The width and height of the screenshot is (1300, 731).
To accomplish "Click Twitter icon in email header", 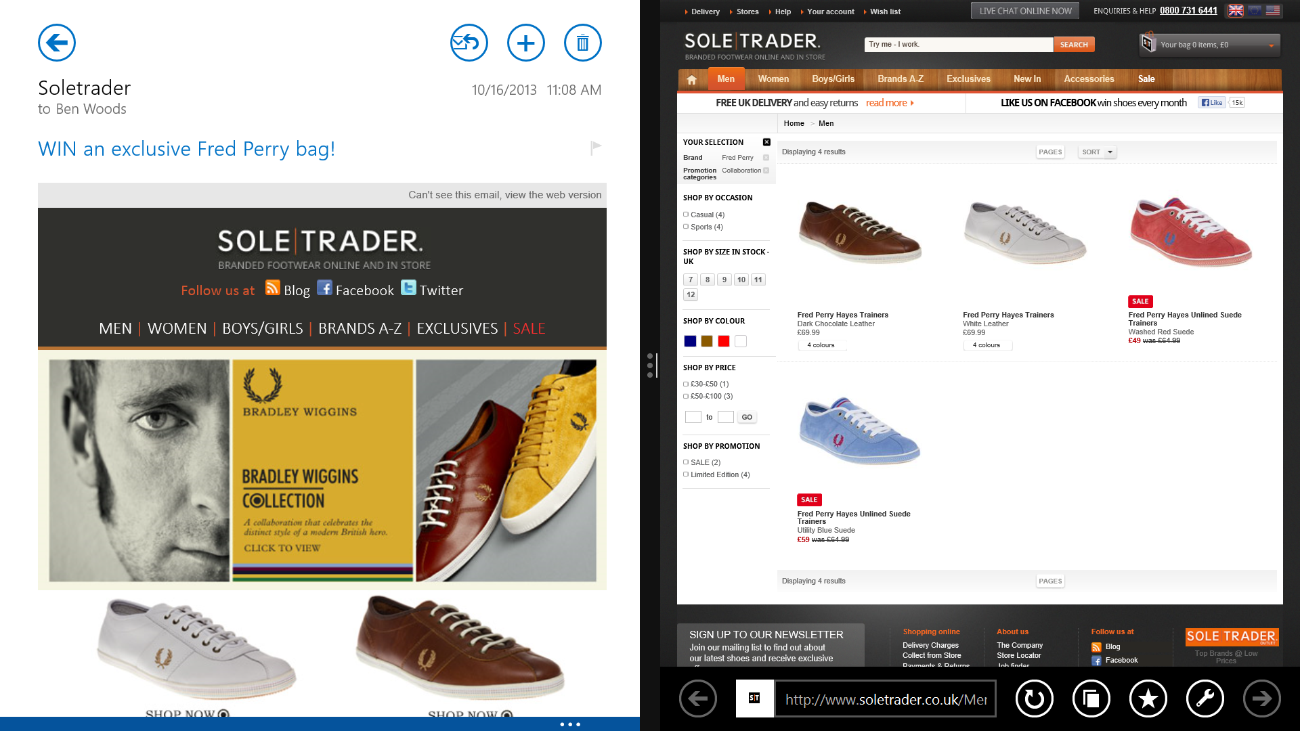I will tap(408, 288).
